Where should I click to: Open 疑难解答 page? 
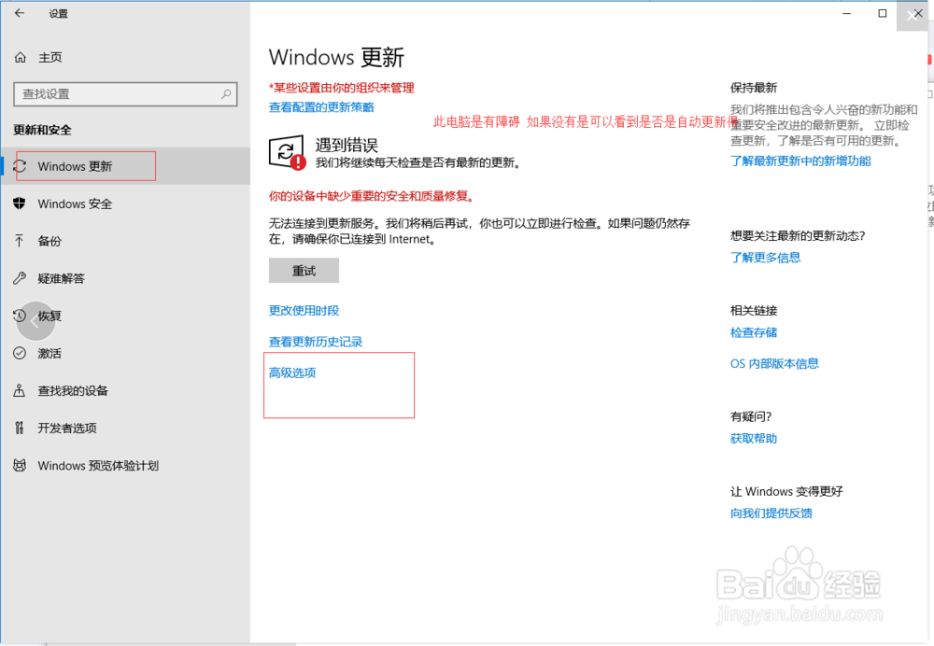pos(125,278)
